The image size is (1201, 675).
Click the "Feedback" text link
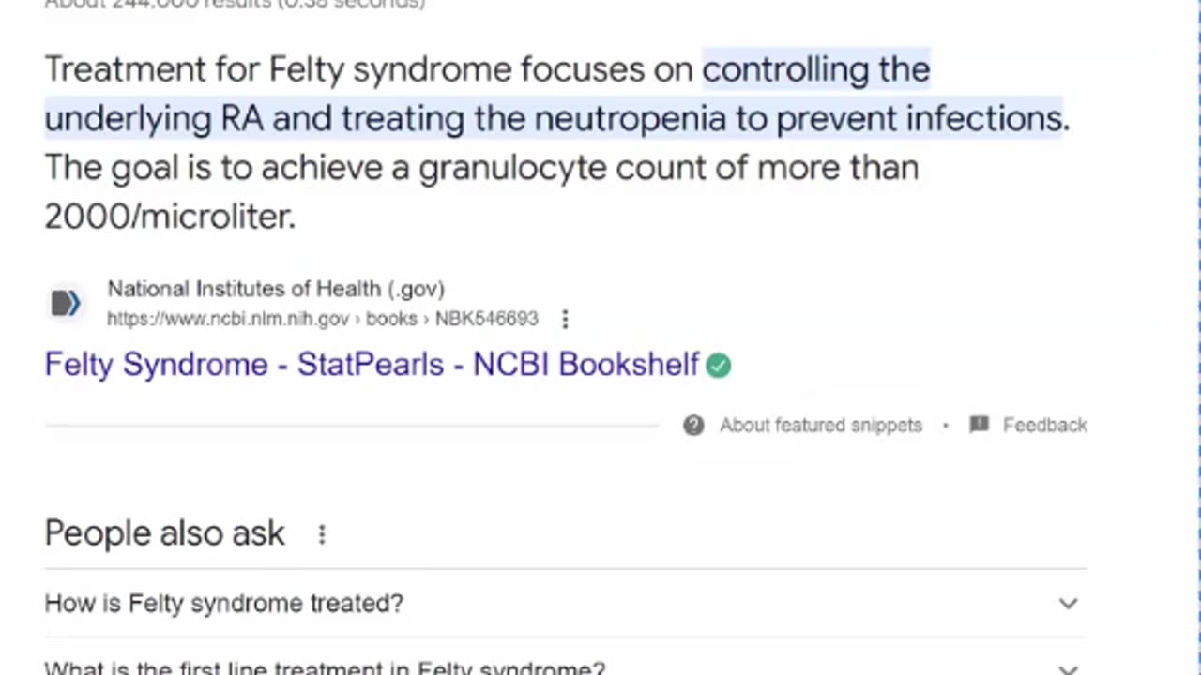[1044, 426]
